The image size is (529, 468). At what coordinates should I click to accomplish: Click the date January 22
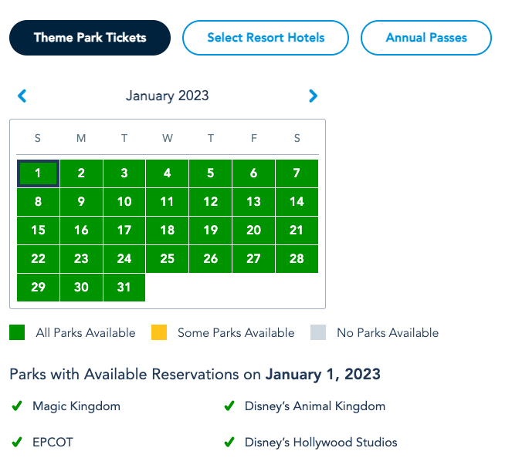38,259
